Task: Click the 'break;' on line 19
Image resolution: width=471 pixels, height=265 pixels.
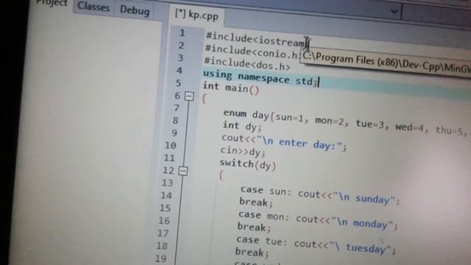Action: pos(252,252)
